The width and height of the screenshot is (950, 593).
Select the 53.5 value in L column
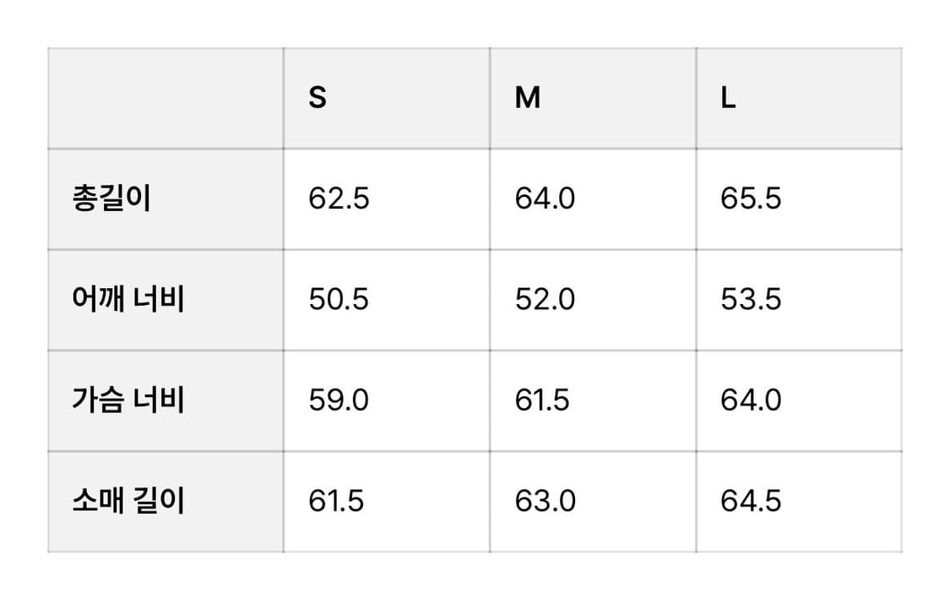point(751,300)
